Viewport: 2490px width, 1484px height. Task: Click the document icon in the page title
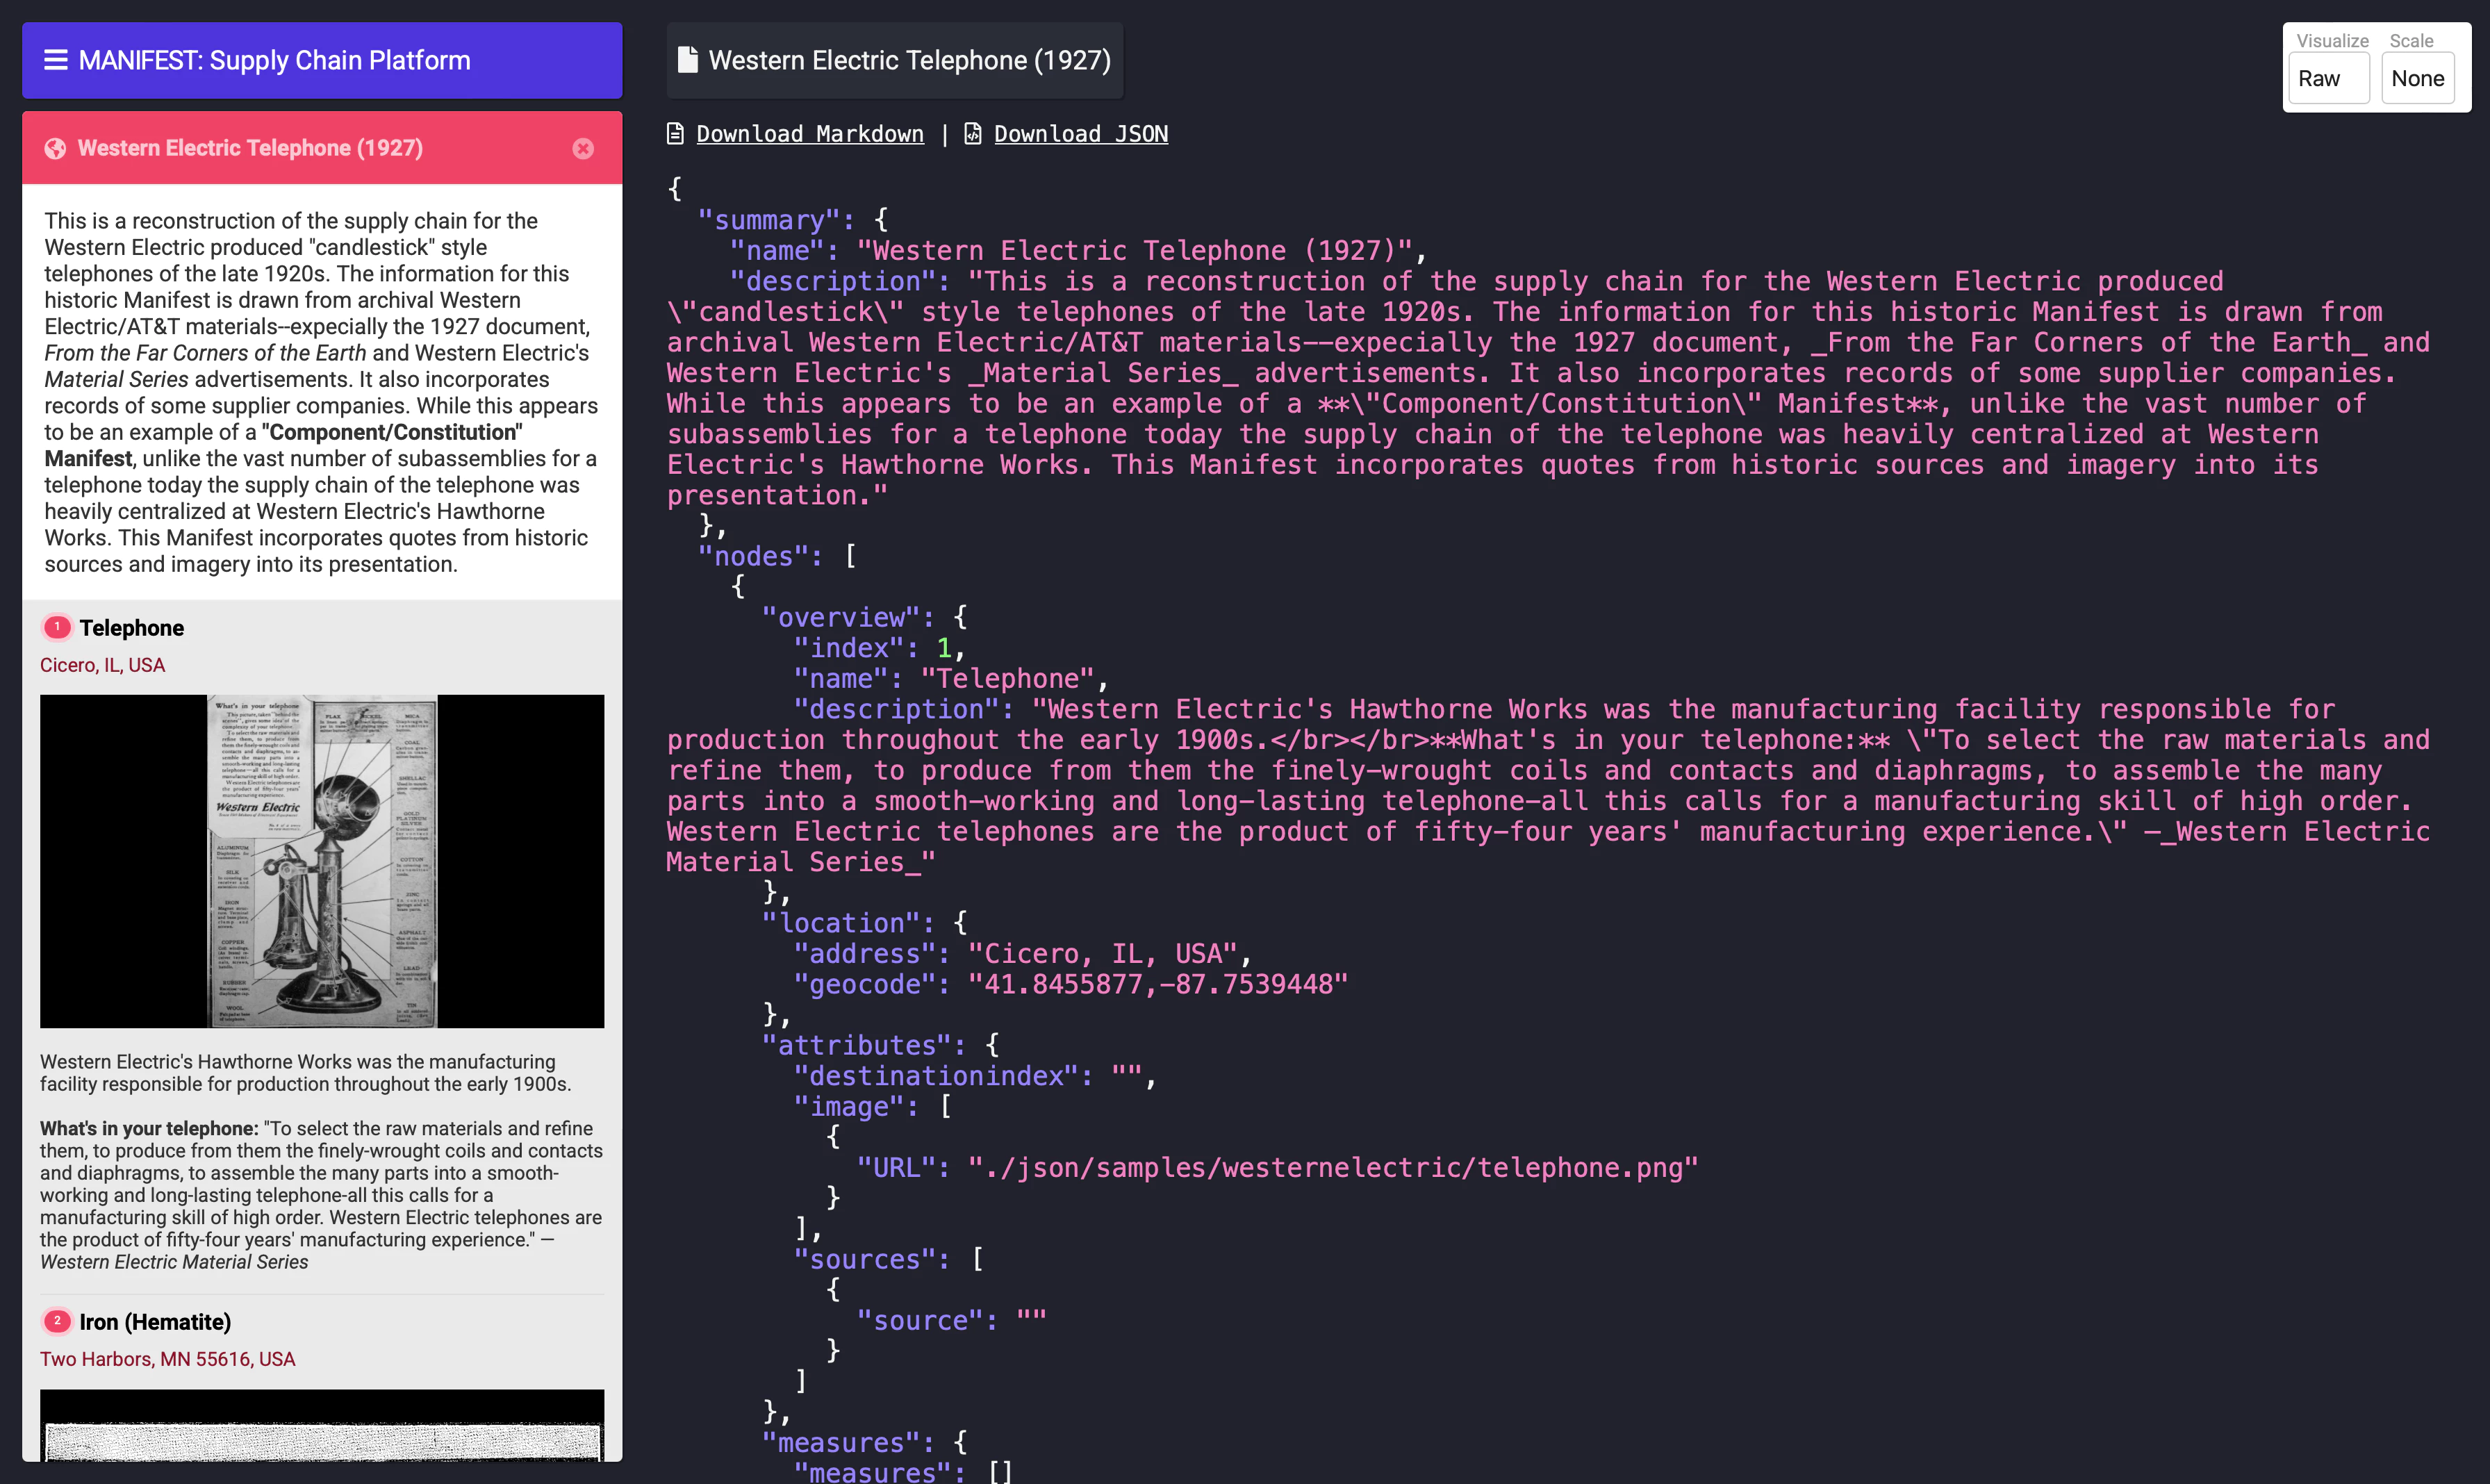pyautogui.click(x=687, y=60)
